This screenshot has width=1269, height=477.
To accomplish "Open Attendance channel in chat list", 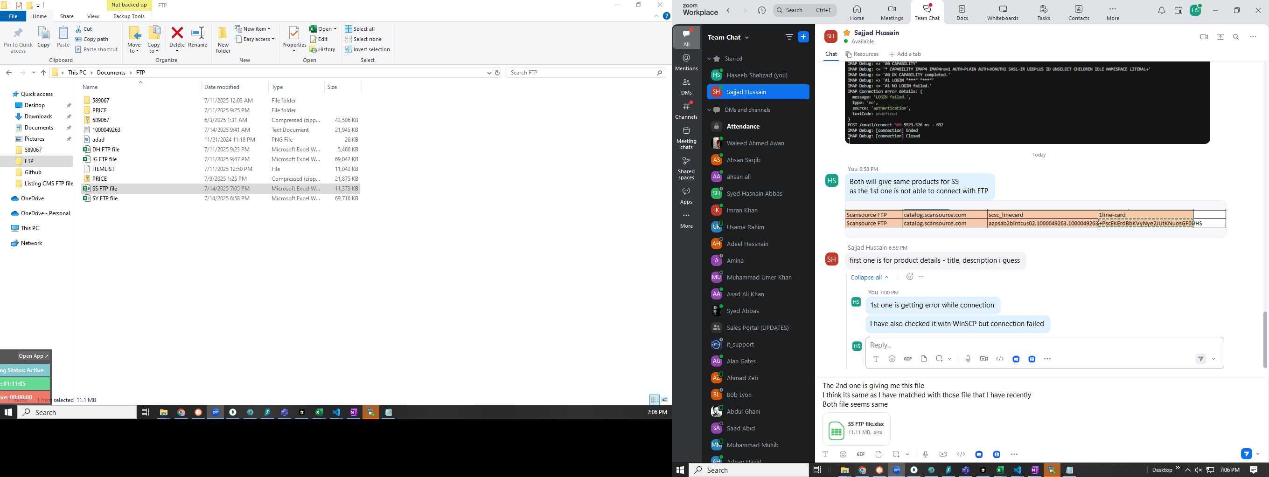I will pyautogui.click(x=743, y=126).
